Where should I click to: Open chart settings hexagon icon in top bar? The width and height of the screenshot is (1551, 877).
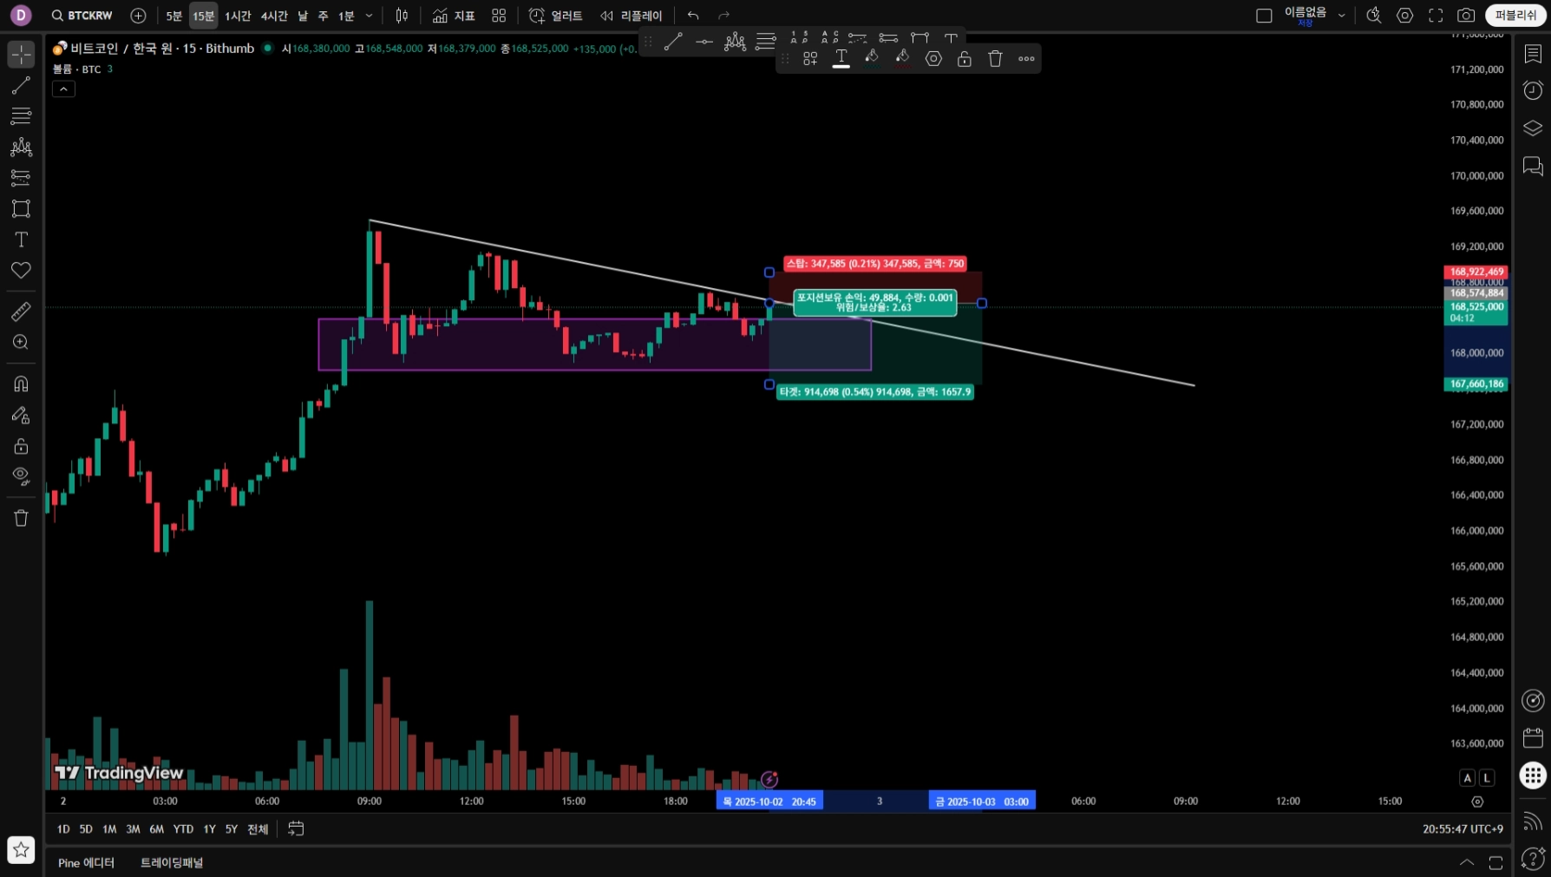1405,16
